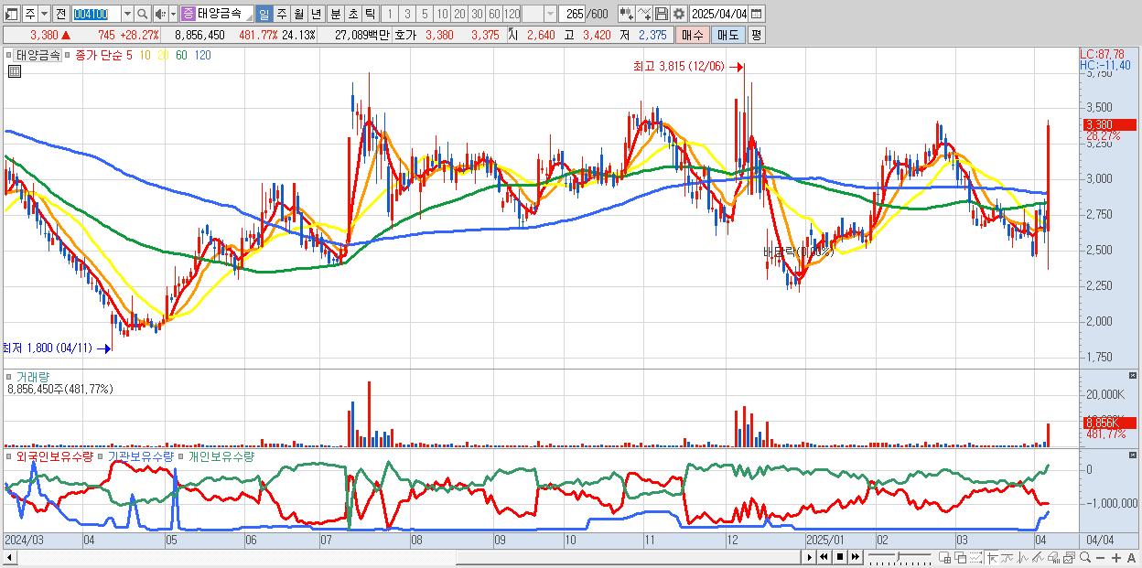
Task: Click the crosshair cursor tool icon
Action: 992,556
